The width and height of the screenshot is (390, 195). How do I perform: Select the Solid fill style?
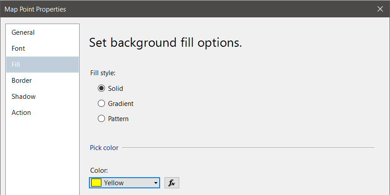(101, 89)
